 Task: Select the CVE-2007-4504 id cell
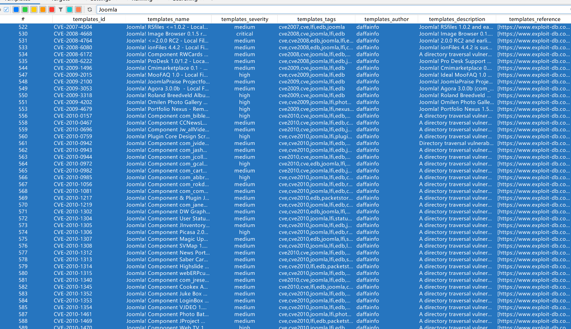[x=73, y=27]
